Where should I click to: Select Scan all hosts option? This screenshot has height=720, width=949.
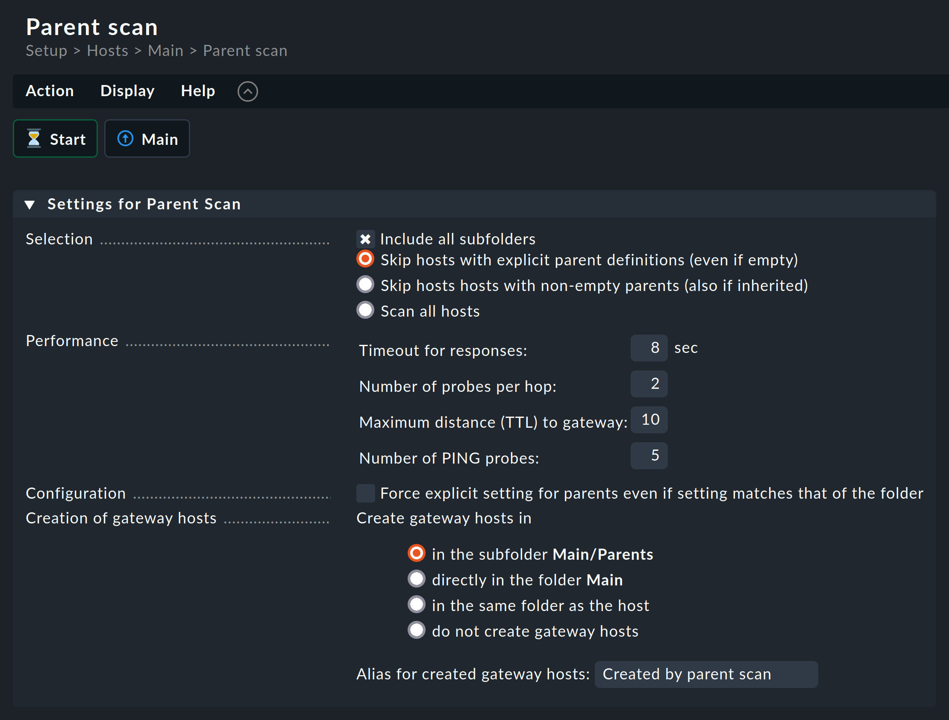pos(365,310)
